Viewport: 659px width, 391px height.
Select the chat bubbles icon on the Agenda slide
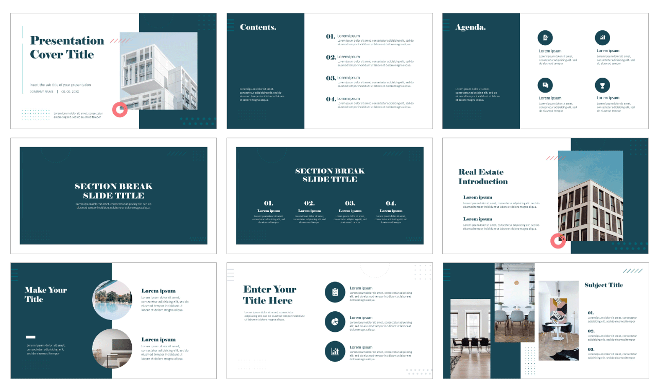tap(545, 85)
